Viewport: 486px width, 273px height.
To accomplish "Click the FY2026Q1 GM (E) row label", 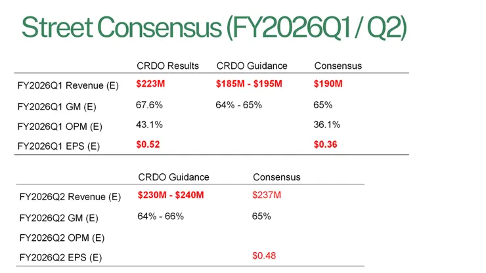I will click(x=58, y=106).
